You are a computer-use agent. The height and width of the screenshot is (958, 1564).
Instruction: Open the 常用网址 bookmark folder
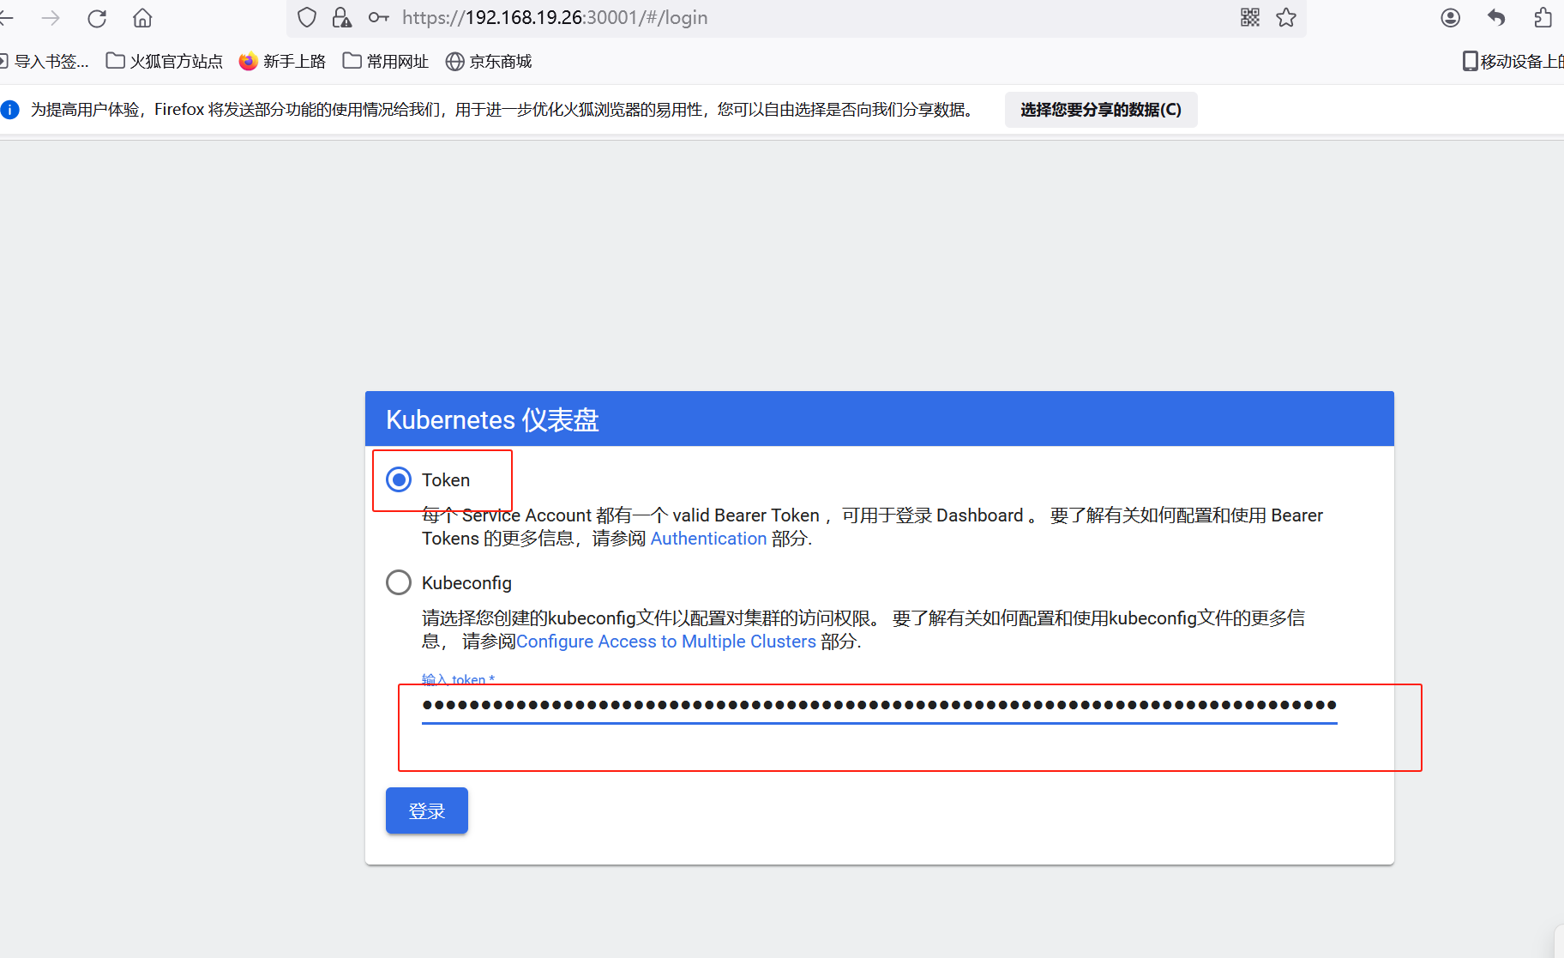click(385, 61)
